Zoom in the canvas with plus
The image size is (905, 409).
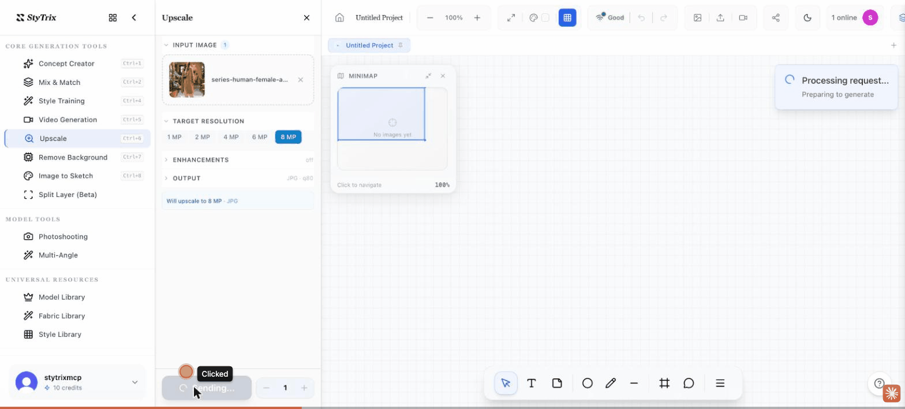(477, 18)
